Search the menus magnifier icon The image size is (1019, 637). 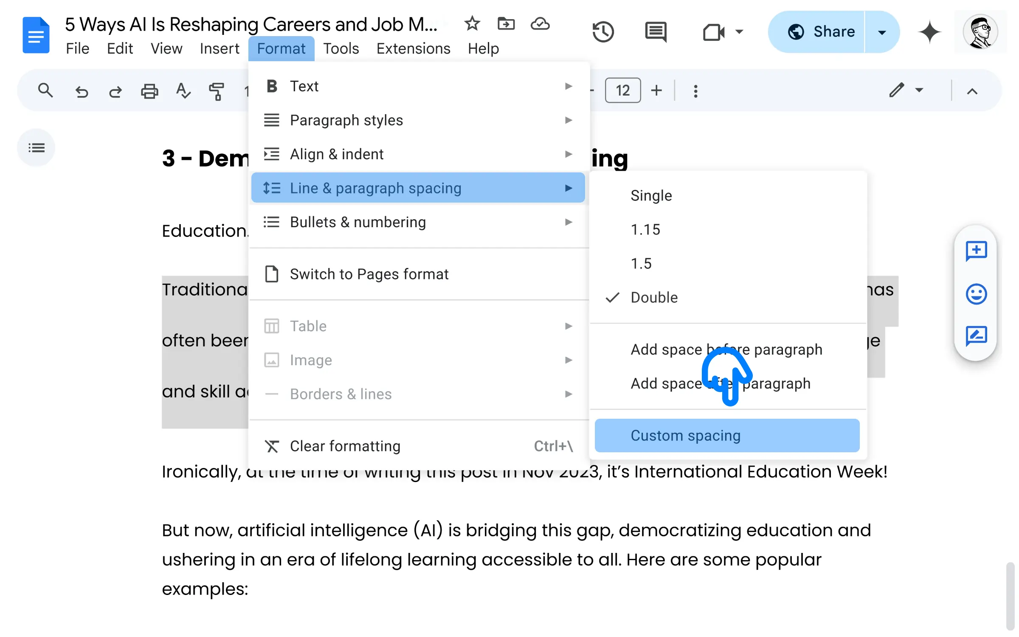click(45, 90)
